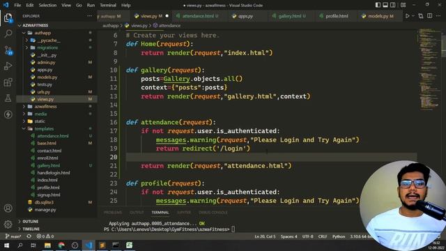The height and width of the screenshot is (251, 446).
Task: Select the TERMINAL panel tab
Action: [x=160, y=212]
